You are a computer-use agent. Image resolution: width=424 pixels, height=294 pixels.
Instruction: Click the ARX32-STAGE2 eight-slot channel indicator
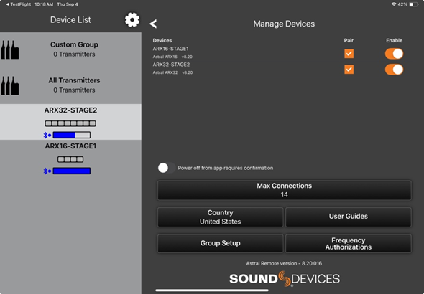coord(70,123)
